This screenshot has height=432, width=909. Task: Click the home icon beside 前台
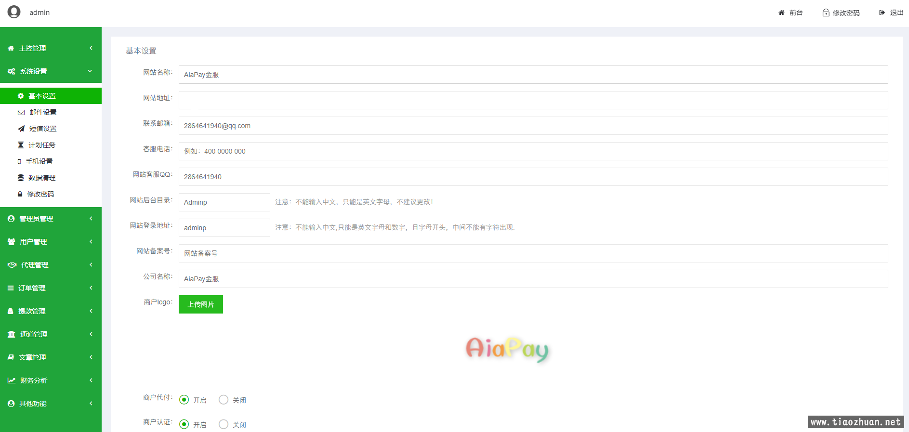point(781,13)
